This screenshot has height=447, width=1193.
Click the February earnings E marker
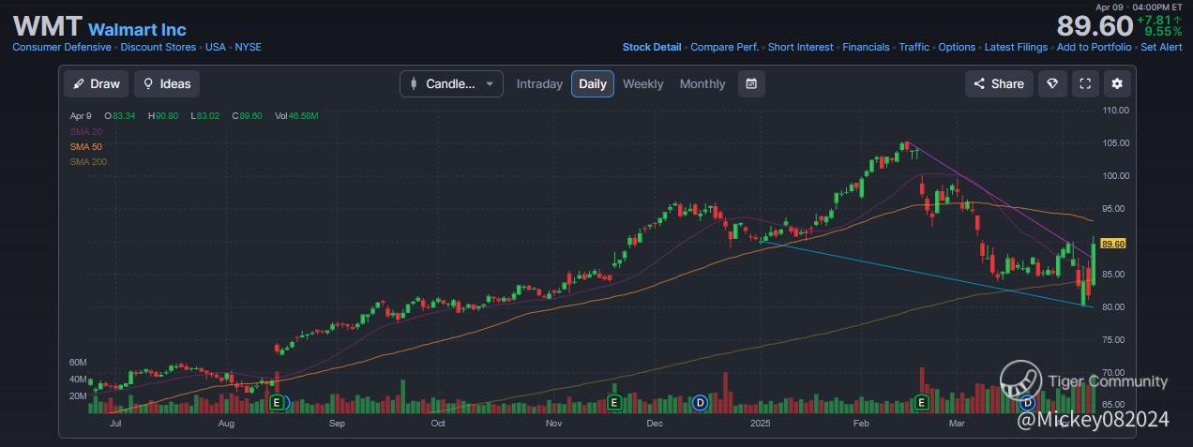[x=921, y=402]
